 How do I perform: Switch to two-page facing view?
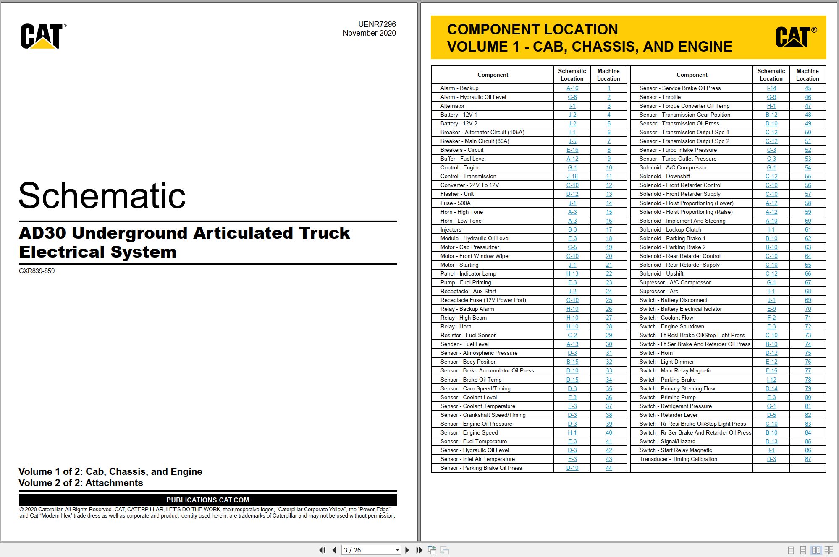[816, 550]
